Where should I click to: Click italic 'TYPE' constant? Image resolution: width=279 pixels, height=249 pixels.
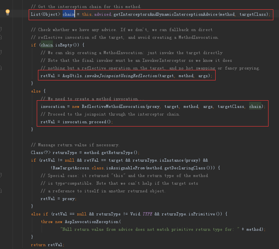click(x=147, y=214)
